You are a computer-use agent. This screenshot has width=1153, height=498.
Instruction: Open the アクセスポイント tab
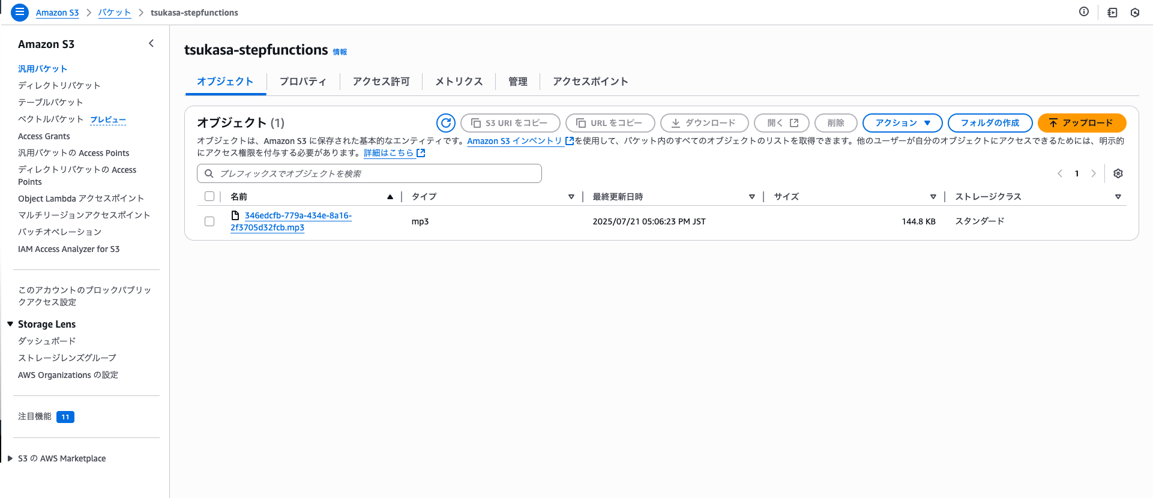(x=591, y=82)
